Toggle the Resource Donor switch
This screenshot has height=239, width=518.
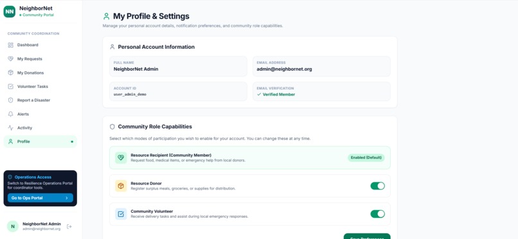click(x=378, y=186)
